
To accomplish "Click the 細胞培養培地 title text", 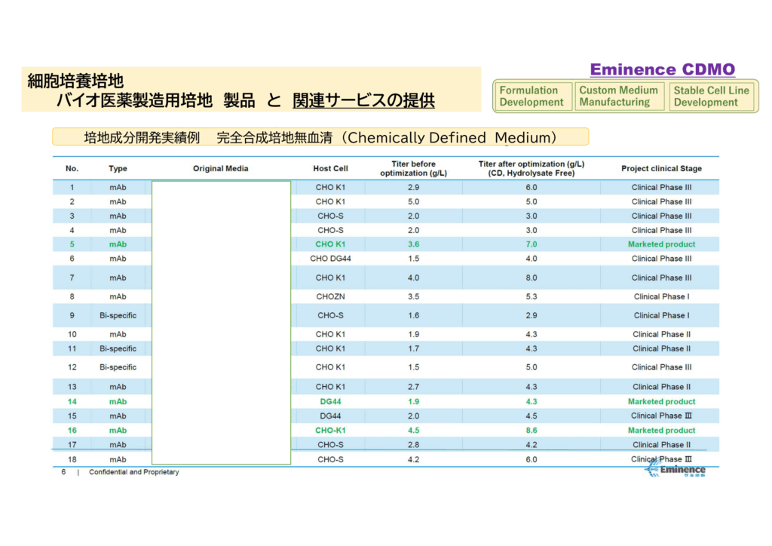I will 75,81.
